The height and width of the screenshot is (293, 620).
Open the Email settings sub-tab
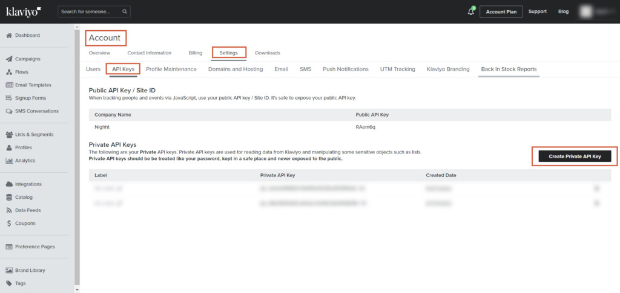coord(281,69)
